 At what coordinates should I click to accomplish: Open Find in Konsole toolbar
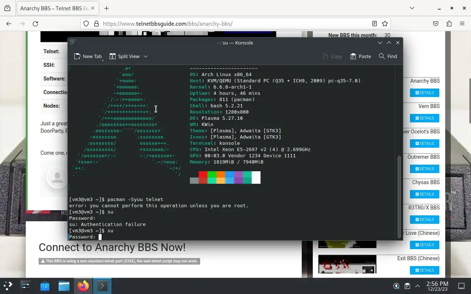[388, 56]
